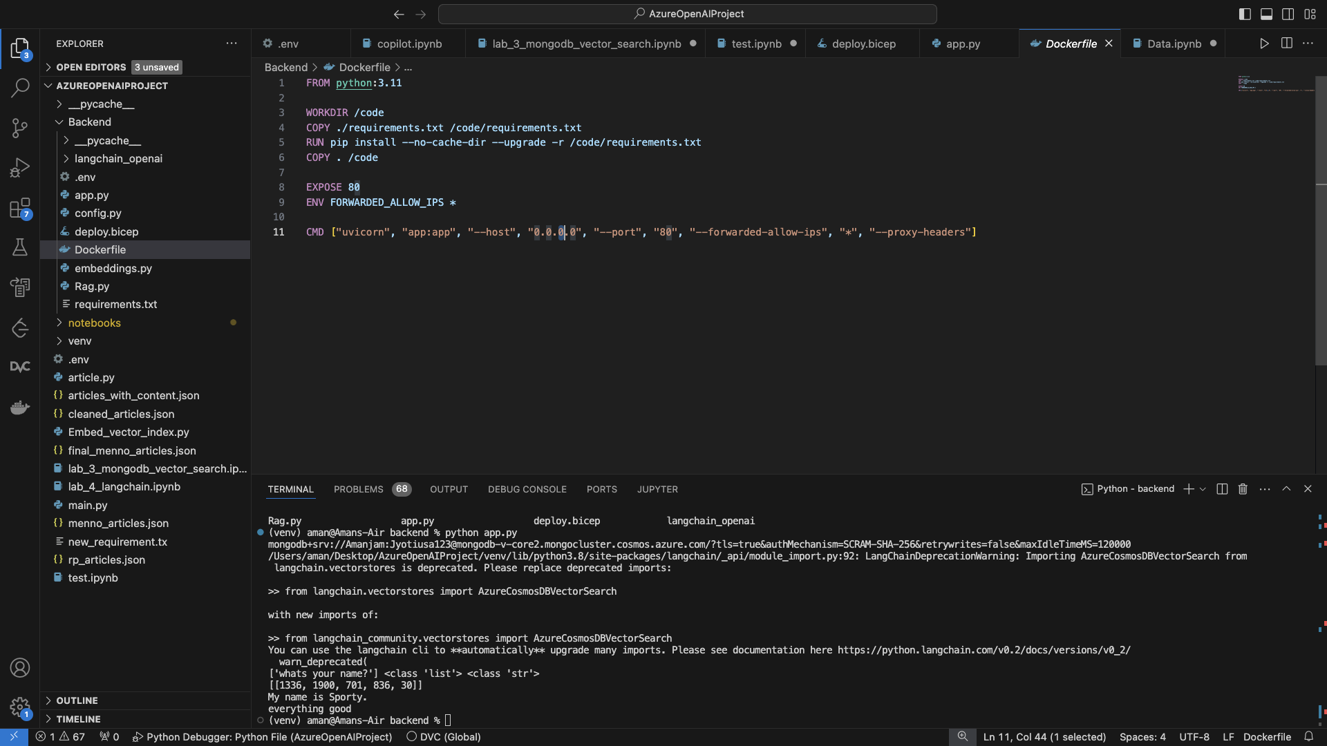Click the Python Debugger status bar item

tap(263, 737)
